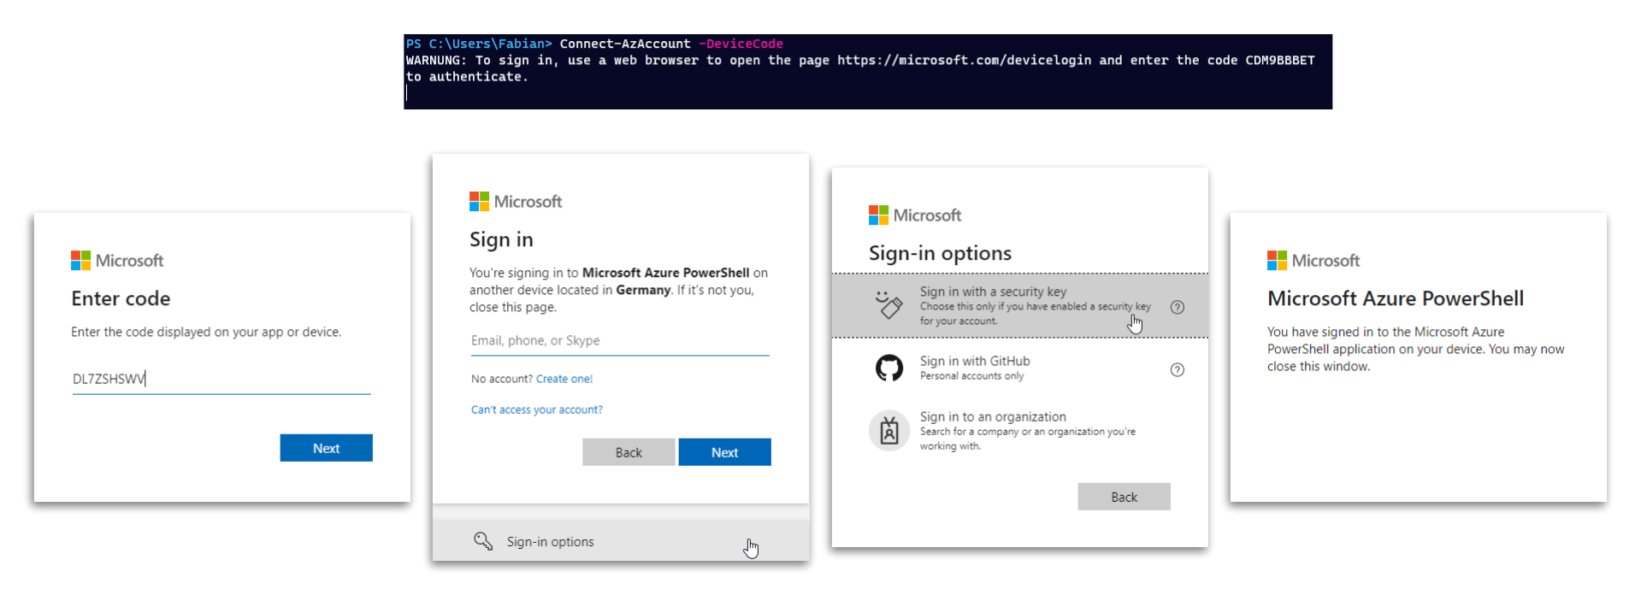Click Back button in Sign in dialog
This screenshot has height=595, width=1641.
pyautogui.click(x=629, y=452)
